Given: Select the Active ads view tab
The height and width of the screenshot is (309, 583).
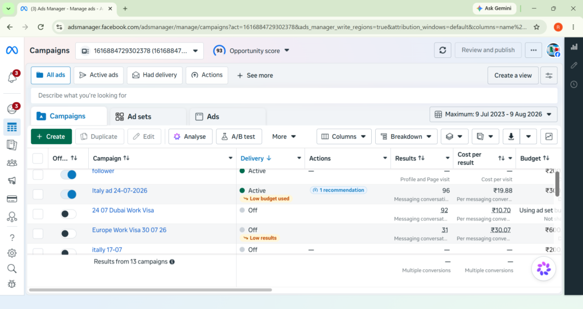Looking at the screenshot, I should (x=98, y=75).
